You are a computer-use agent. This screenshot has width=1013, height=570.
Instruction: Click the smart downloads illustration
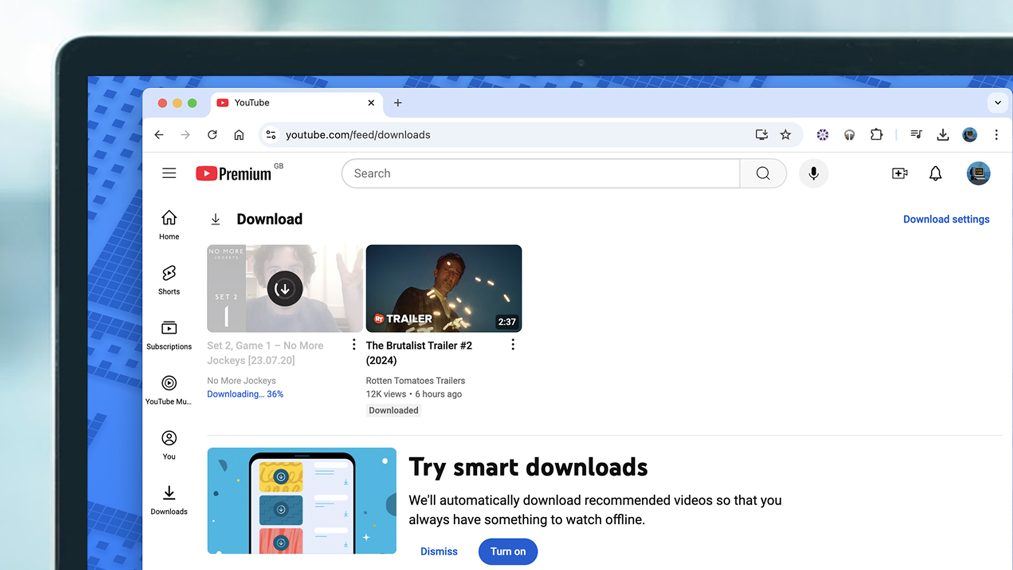pos(302,501)
